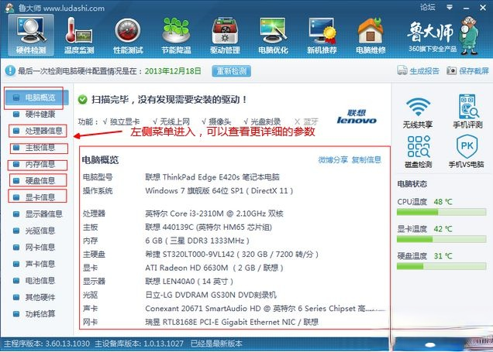Select 电脑概览 in left menu
The image size is (493, 352).
[36, 97]
